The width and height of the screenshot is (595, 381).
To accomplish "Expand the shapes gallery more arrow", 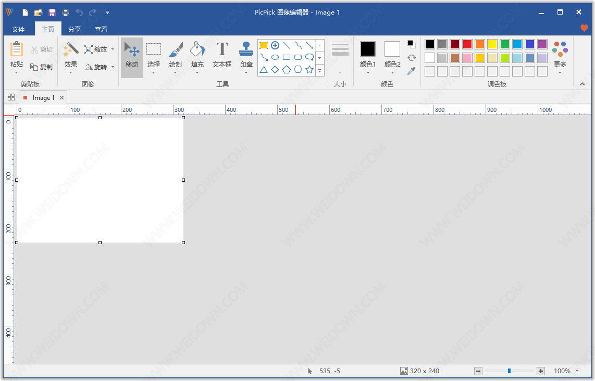I will click(x=319, y=70).
